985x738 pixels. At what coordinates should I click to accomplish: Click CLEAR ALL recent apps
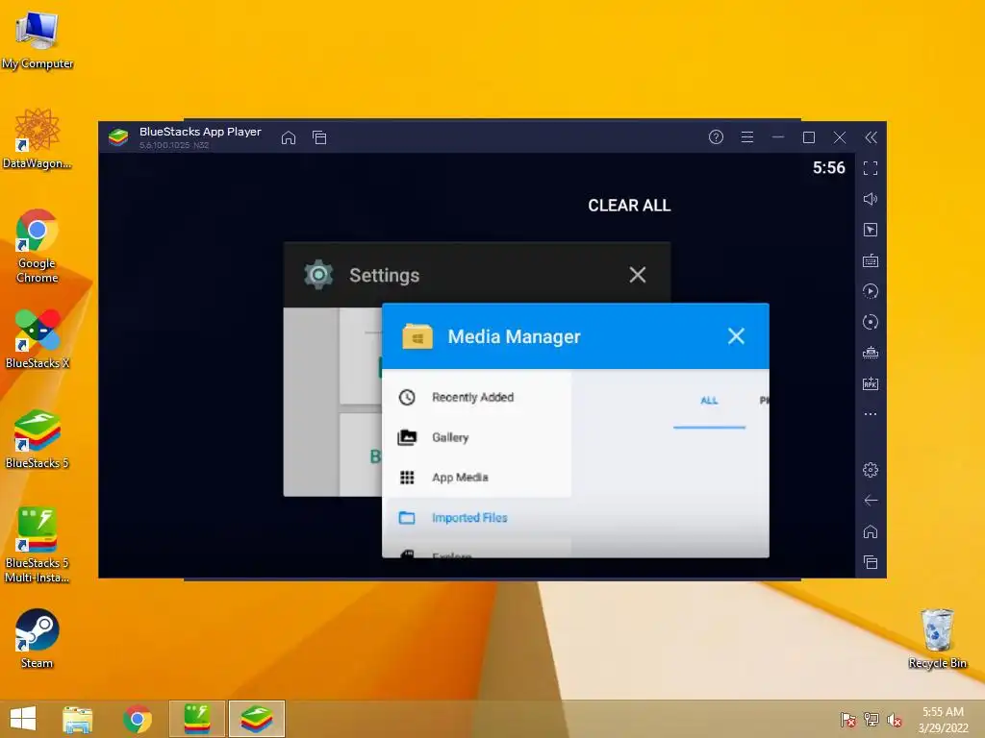tap(629, 206)
